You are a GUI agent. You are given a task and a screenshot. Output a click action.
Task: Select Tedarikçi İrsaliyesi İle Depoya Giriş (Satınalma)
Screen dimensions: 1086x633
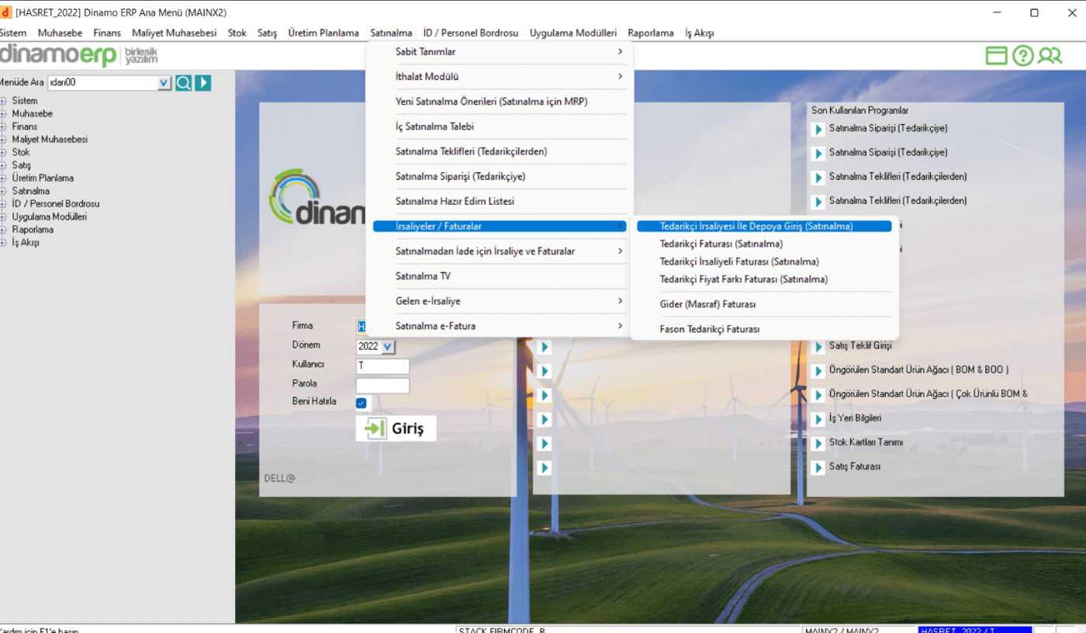pos(764,227)
